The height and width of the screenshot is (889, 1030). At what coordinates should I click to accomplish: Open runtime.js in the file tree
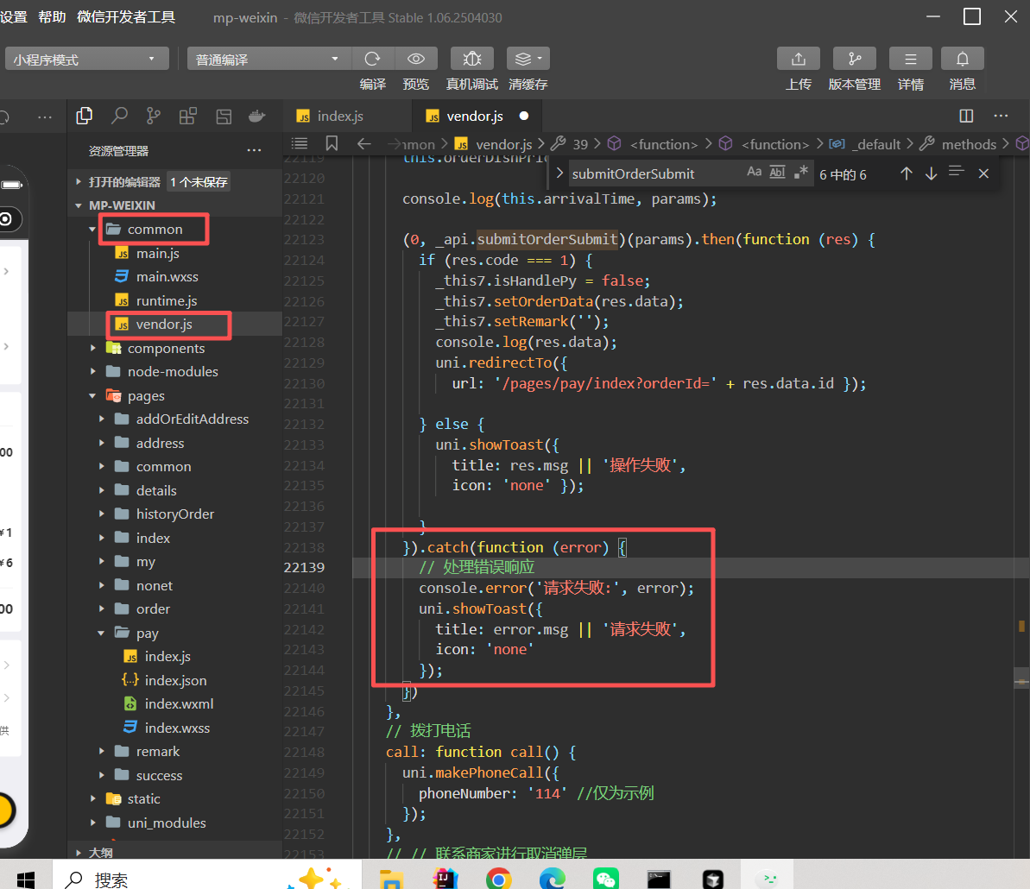(x=166, y=300)
